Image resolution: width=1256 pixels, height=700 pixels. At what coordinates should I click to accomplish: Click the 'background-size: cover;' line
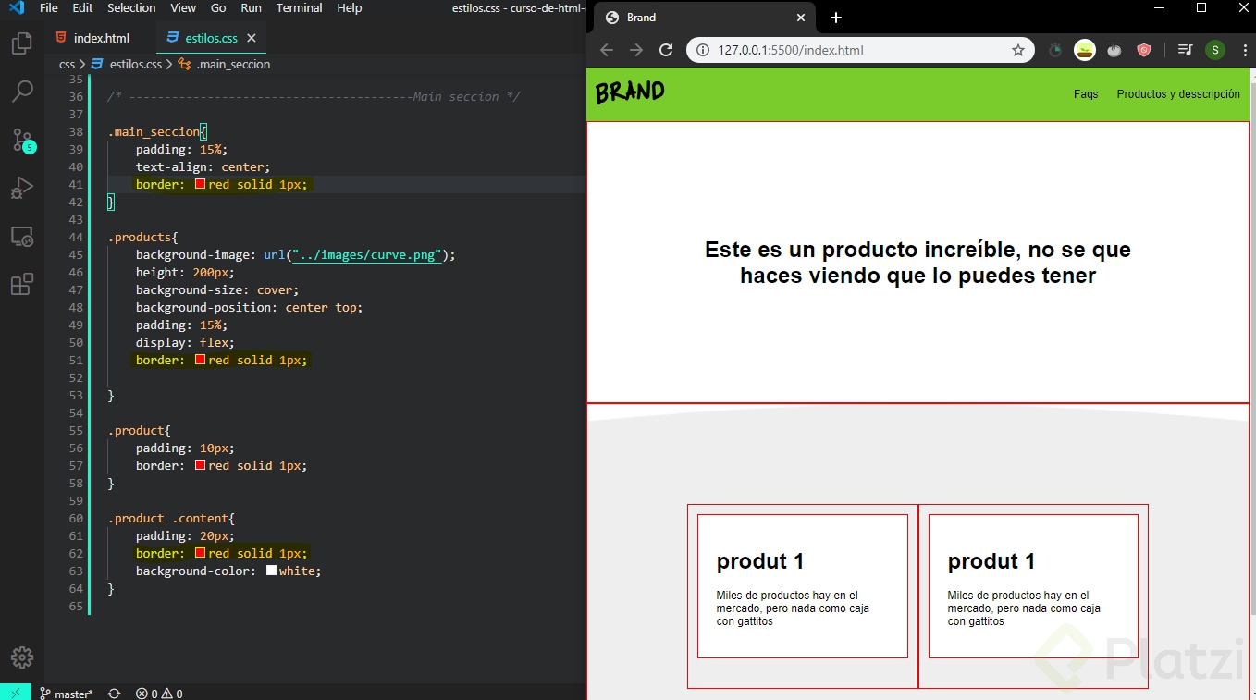[x=217, y=289]
